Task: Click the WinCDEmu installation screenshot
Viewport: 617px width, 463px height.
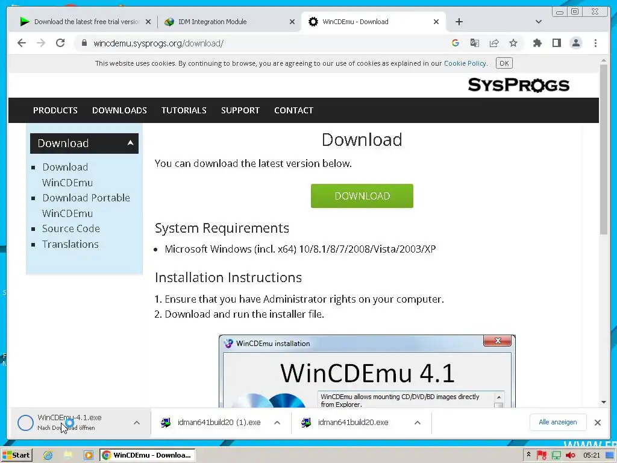Action: (367, 371)
